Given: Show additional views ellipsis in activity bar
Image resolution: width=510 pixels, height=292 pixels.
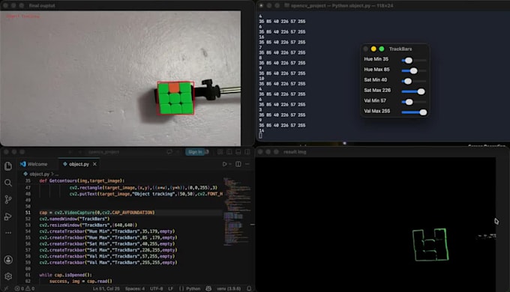Looking at the screenshot, I should click(8, 233).
